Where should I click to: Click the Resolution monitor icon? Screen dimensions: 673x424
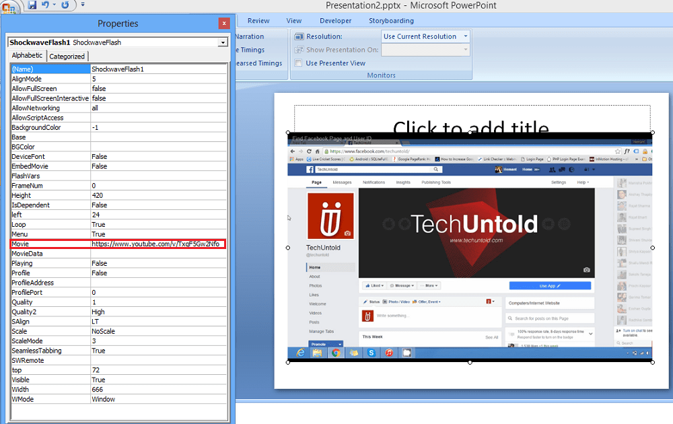coord(299,37)
